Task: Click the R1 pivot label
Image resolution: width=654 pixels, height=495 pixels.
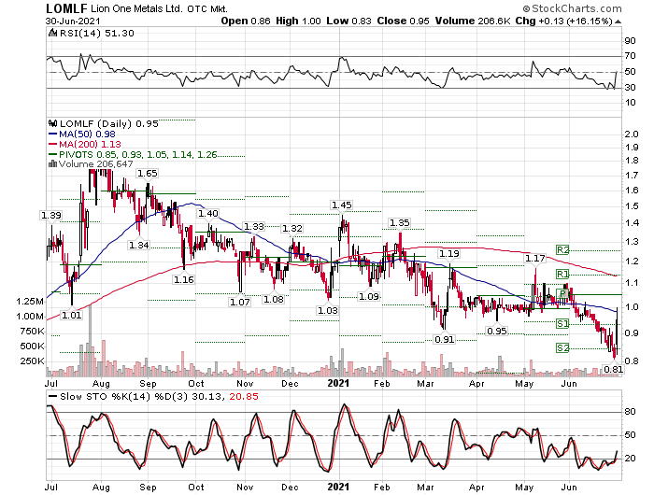Action: 562,274
